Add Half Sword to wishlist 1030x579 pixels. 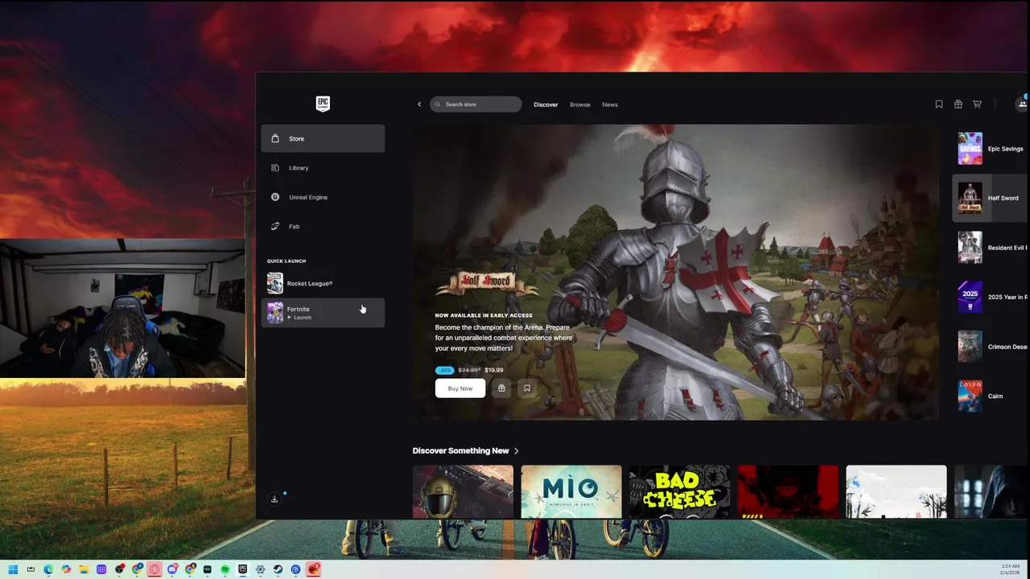pyautogui.click(x=527, y=388)
